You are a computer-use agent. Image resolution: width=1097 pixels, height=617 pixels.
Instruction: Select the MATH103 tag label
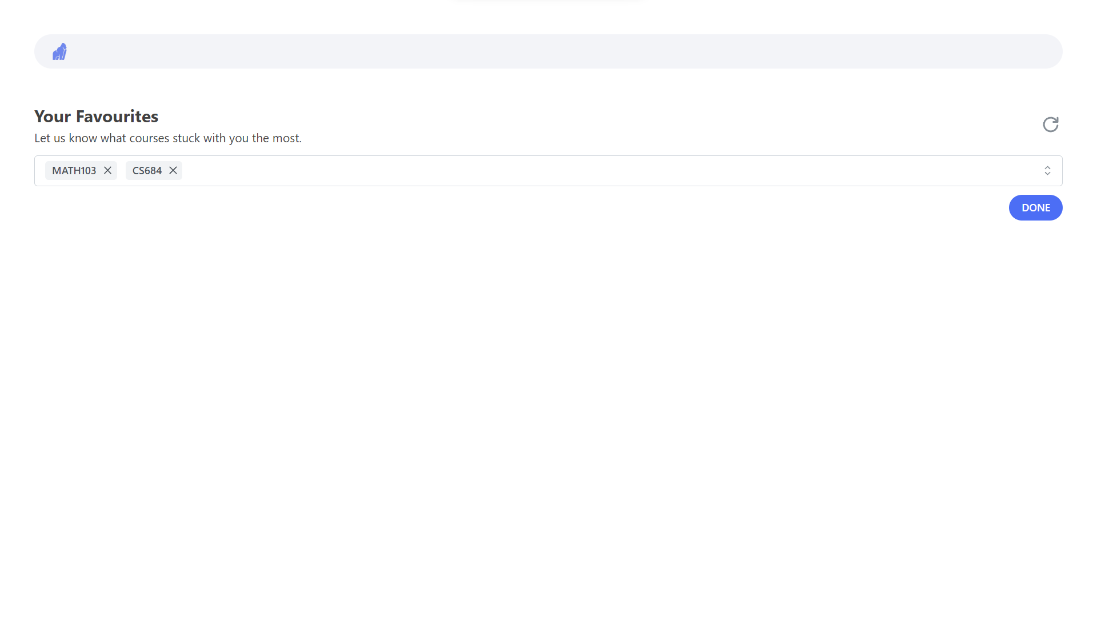[74, 170]
